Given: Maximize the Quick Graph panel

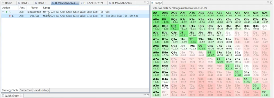Looking at the screenshot, I should click(x=148, y=95).
